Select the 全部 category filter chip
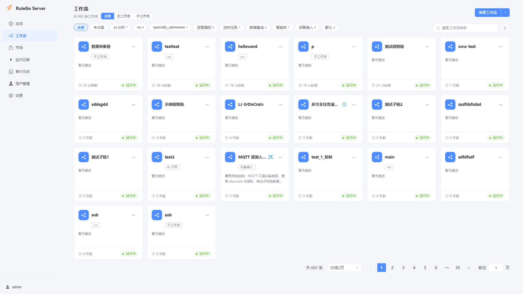 coord(81,27)
